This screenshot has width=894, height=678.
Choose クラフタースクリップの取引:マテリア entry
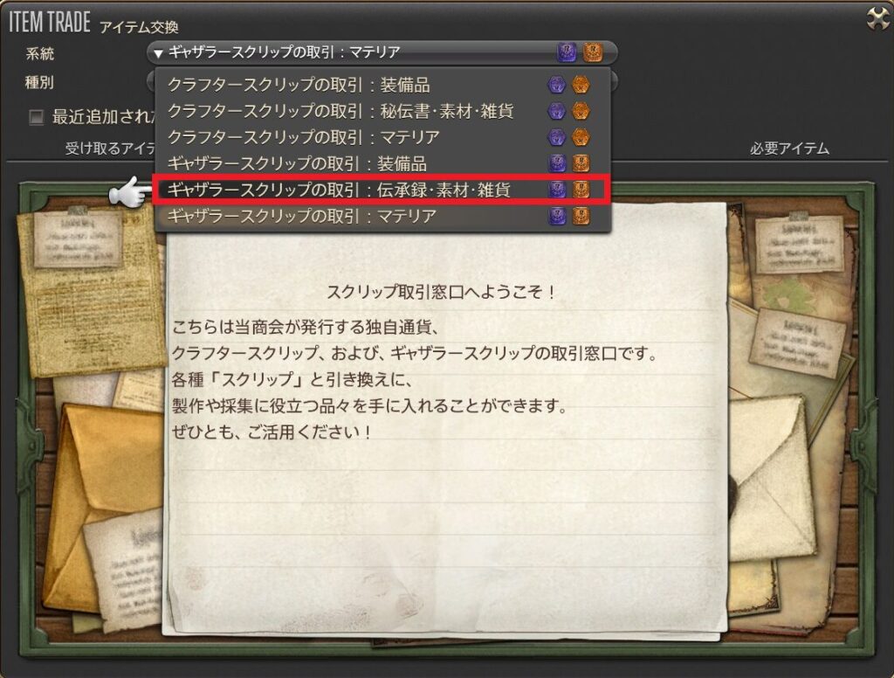click(x=382, y=137)
